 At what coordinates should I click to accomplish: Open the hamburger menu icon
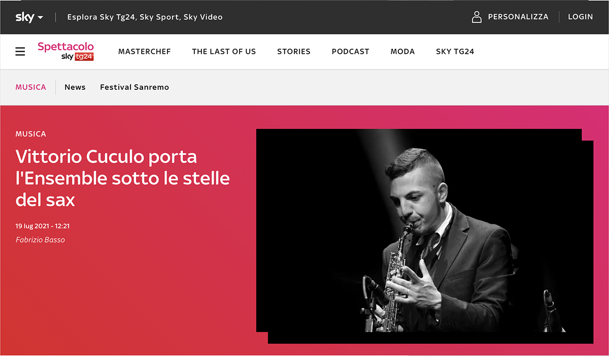[20, 52]
